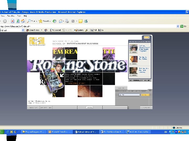Screen dimensions: 189x141
Task: Click Search Web on the search toolbar
Action: (33, 30)
